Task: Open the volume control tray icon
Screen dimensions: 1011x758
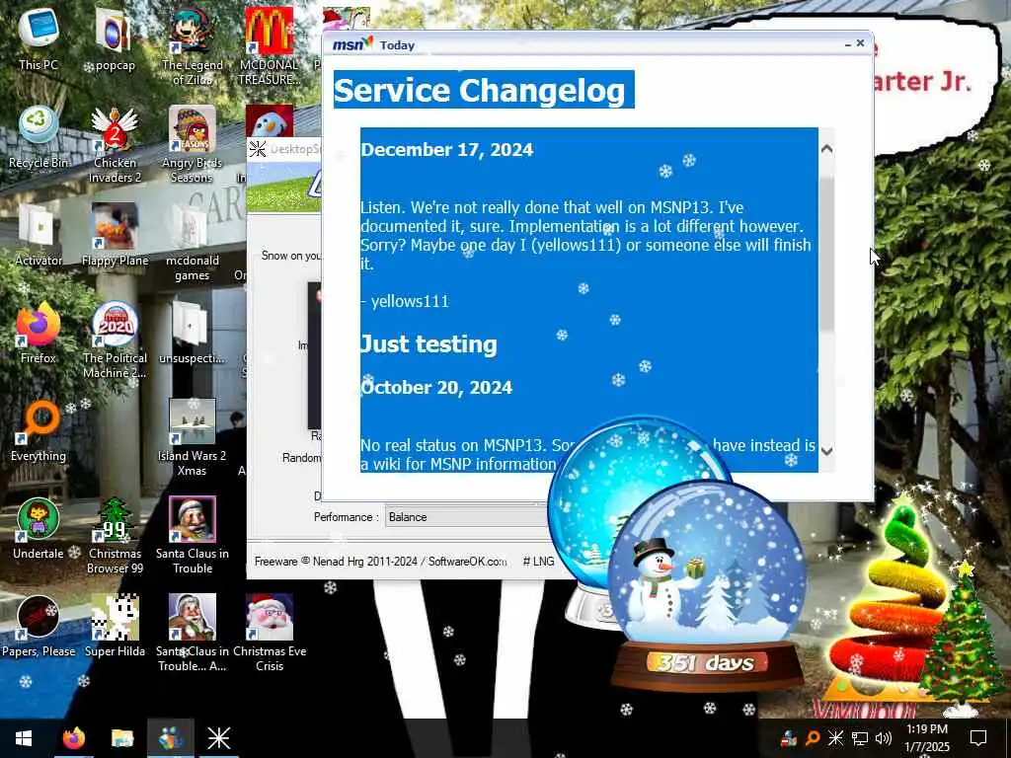Action: tap(884, 738)
